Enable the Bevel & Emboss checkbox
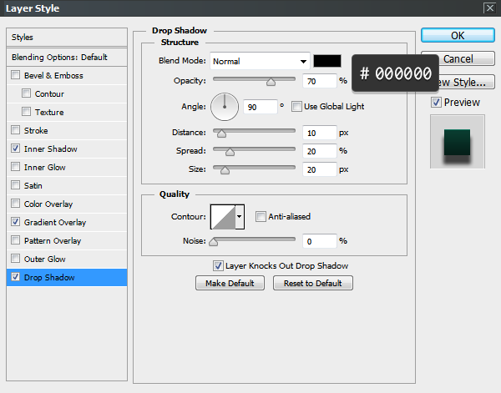Image resolution: width=501 pixels, height=393 pixels. (x=16, y=76)
